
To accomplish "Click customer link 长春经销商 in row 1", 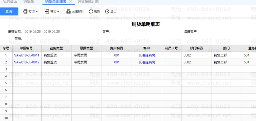I will tap(147, 55).
